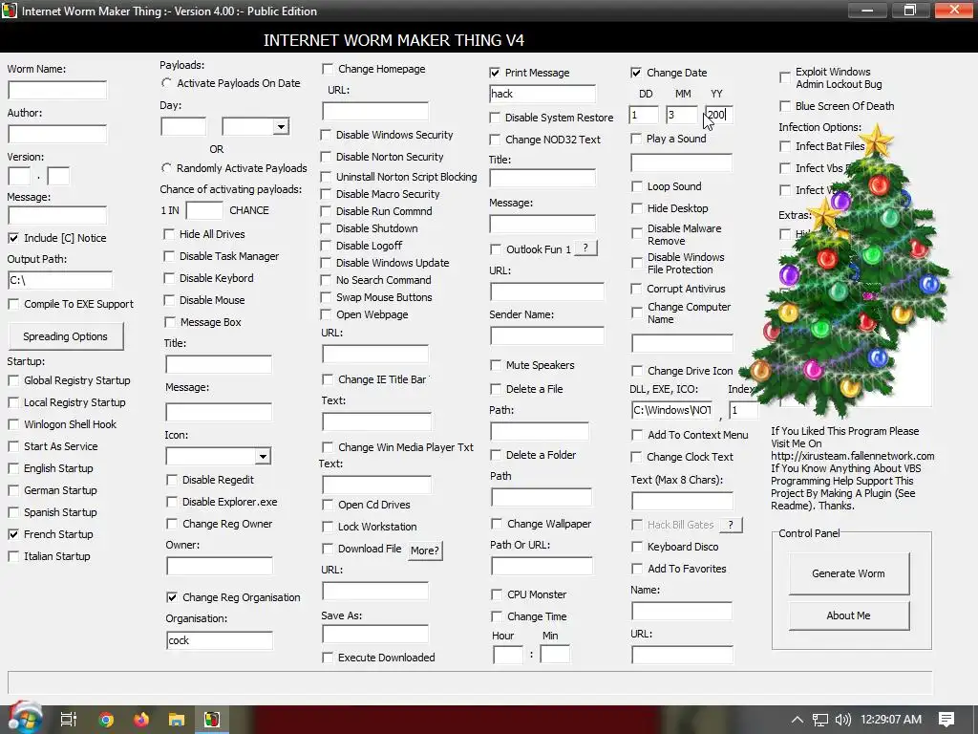Toggle the Change Date checkbox
This screenshot has width=978, height=734.
(x=636, y=73)
